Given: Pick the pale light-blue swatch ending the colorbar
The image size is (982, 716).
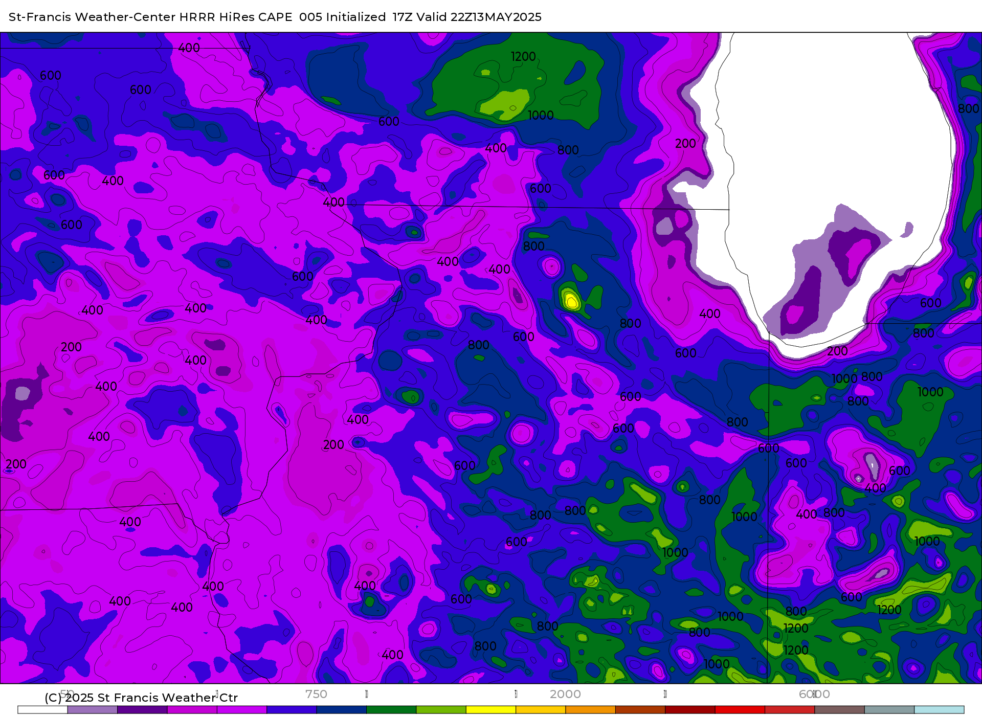Looking at the screenshot, I should (939, 710).
